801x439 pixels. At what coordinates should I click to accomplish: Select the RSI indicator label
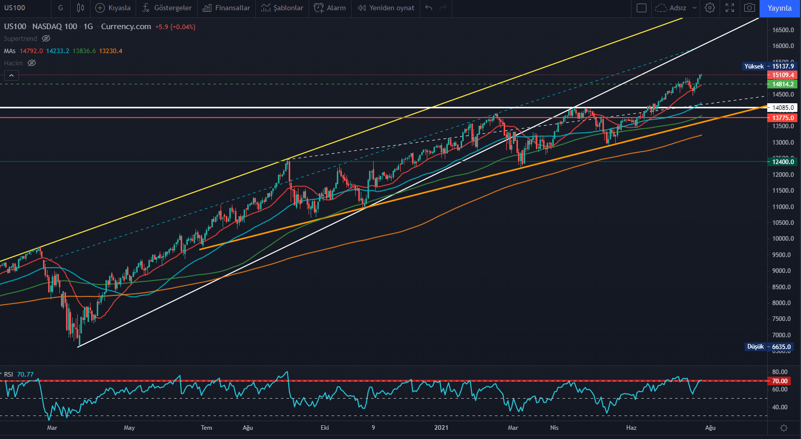[x=9, y=375]
